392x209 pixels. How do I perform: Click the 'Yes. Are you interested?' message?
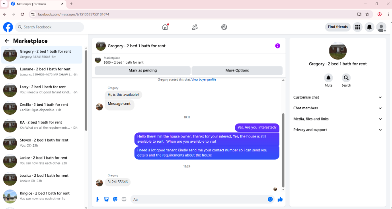pyautogui.click(x=257, y=128)
